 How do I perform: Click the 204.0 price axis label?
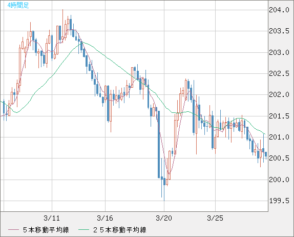279,10
